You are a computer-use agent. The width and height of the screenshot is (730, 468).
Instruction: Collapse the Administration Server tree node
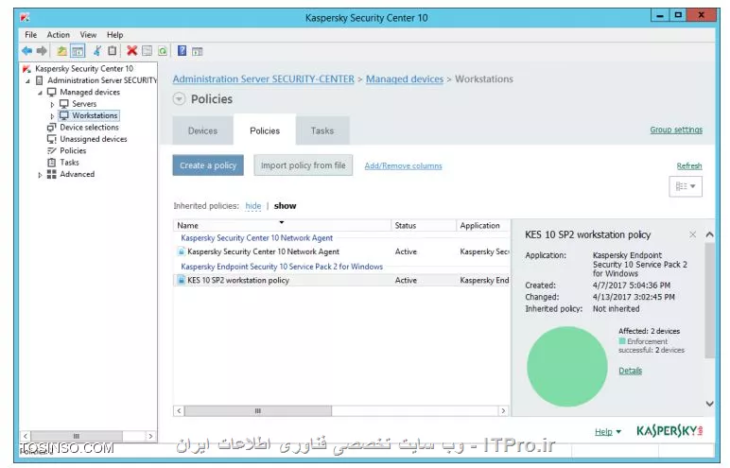tap(27, 81)
